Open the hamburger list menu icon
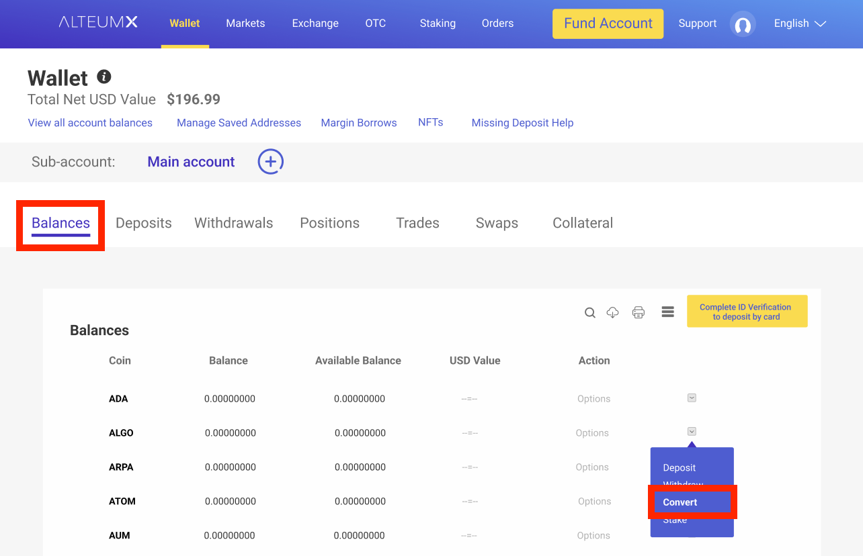863x556 pixels. (x=667, y=312)
